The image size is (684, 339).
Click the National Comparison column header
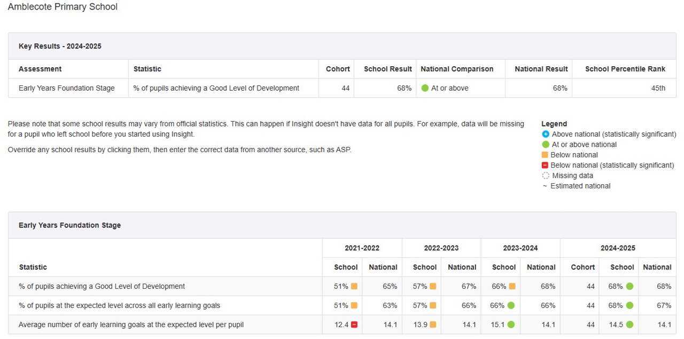(456, 69)
